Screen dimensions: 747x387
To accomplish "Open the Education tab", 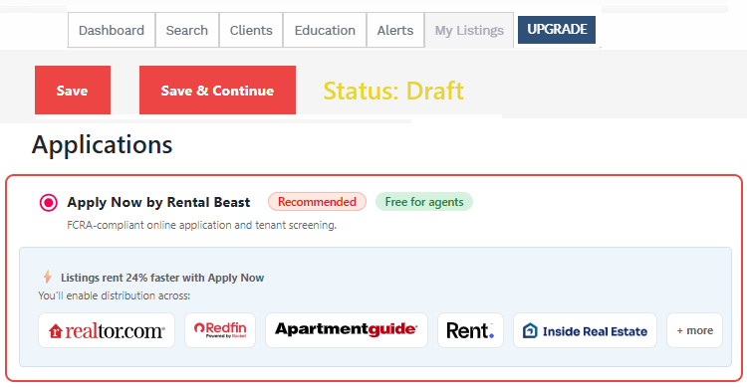I will 325,30.
